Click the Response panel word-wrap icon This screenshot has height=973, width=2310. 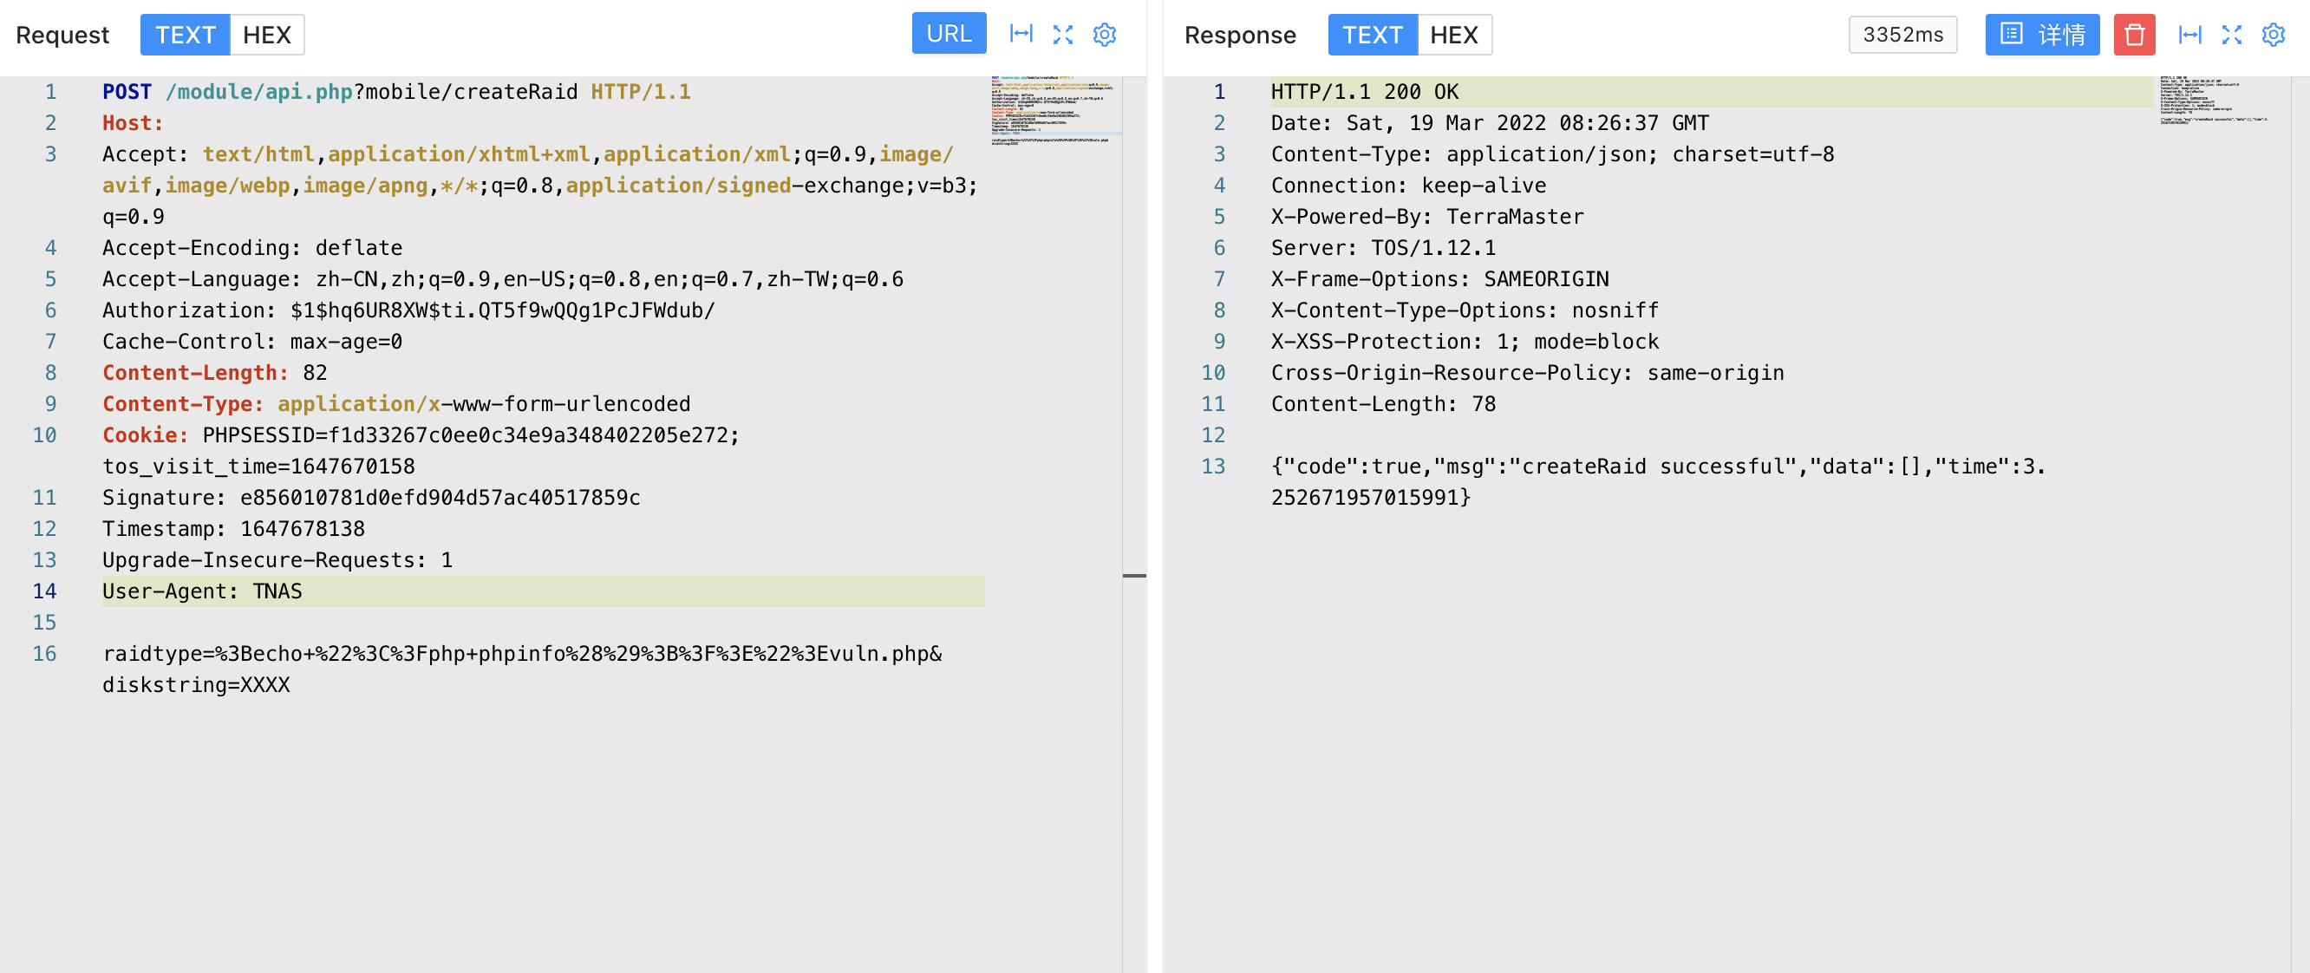pyautogui.click(x=2189, y=34)
